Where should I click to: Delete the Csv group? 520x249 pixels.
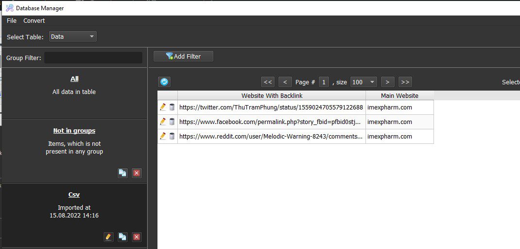137,237
